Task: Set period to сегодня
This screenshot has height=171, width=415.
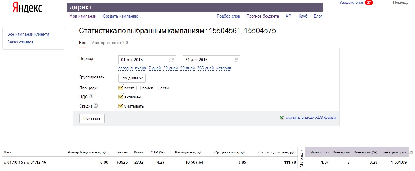Action: 125,68
